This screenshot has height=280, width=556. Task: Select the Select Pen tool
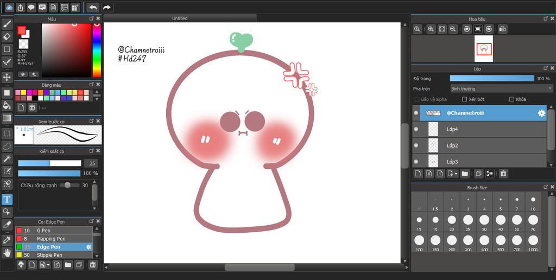[7, 171]
